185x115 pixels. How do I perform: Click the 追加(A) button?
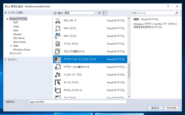[155, 108]
